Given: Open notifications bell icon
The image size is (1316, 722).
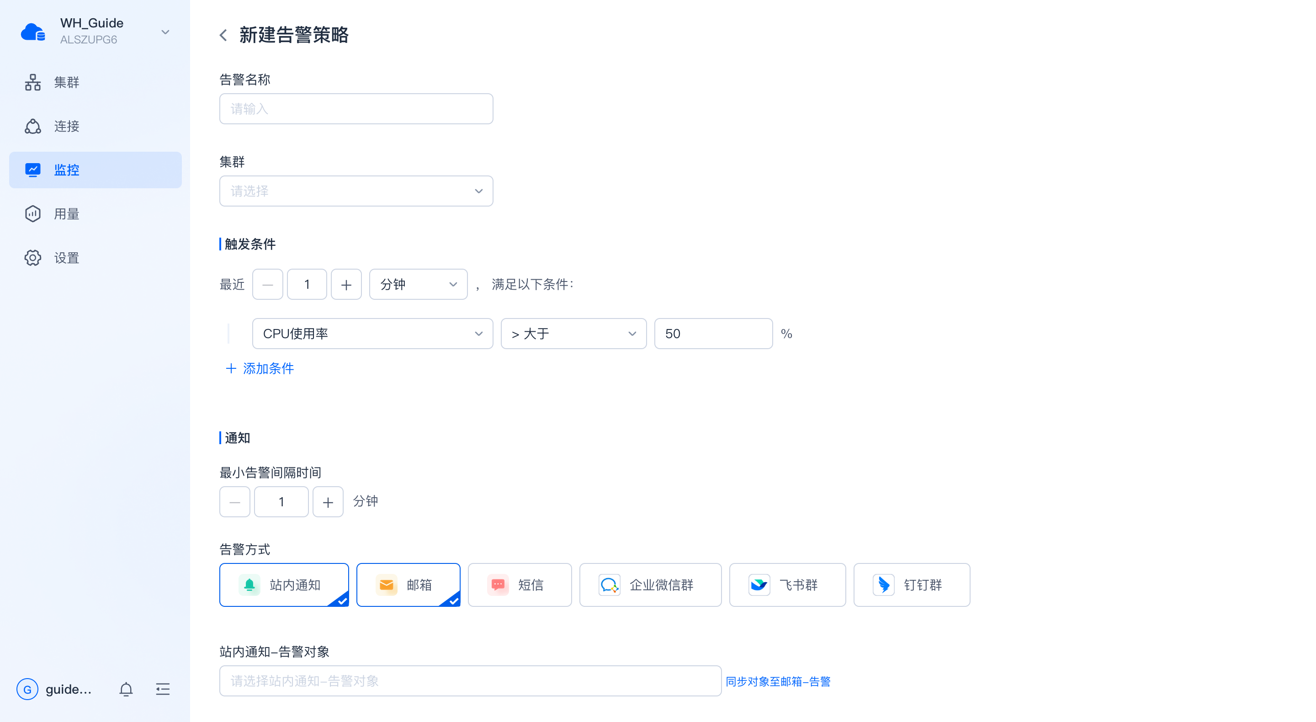Looking at the screenshot, I should 126,689.
